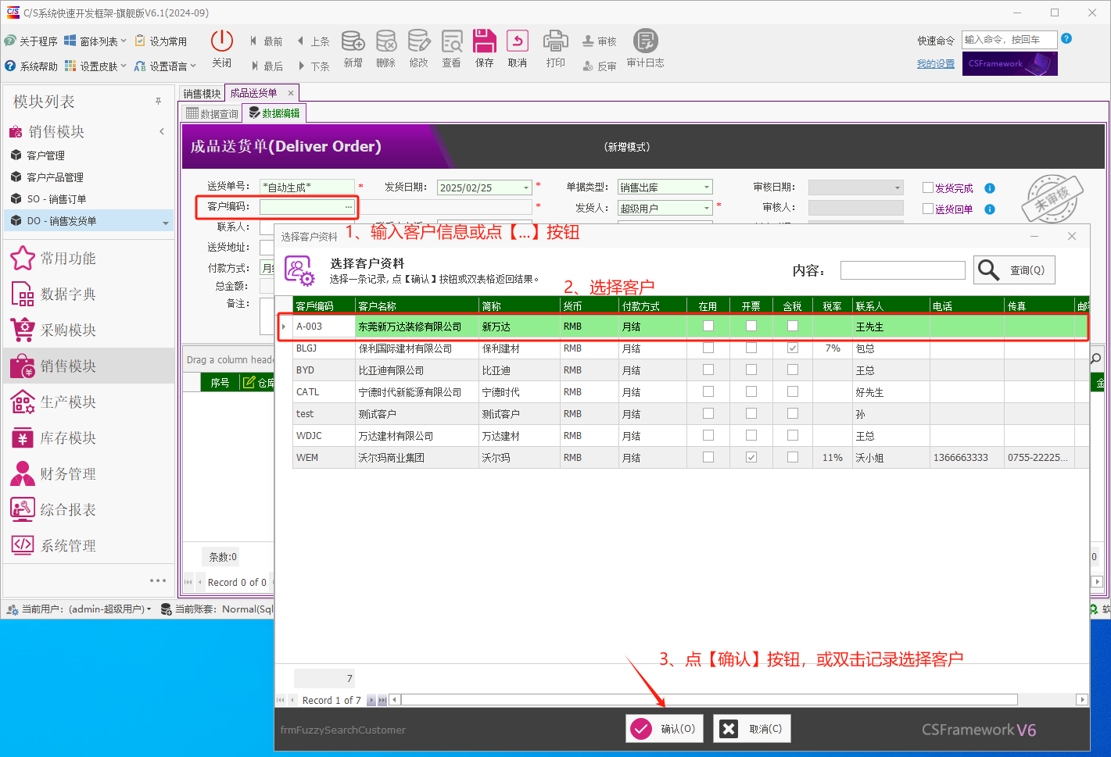The height and width of the screenshot is (757, 1111).
Task: Open the 设置语言 dropdown menu
Action: pyautogui.click(x=165, y=66)
